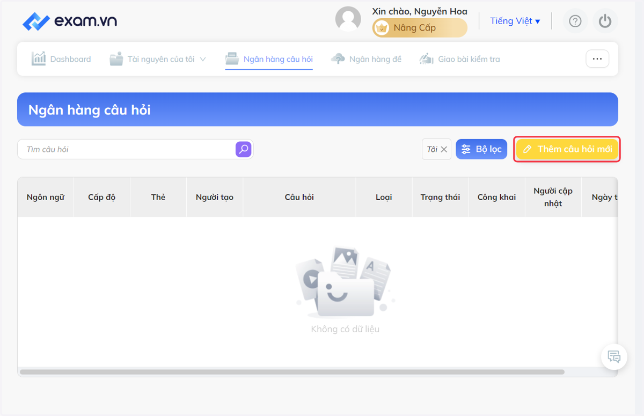
Task: Click the horizontal table scrollbar
Action: (292, 371)
